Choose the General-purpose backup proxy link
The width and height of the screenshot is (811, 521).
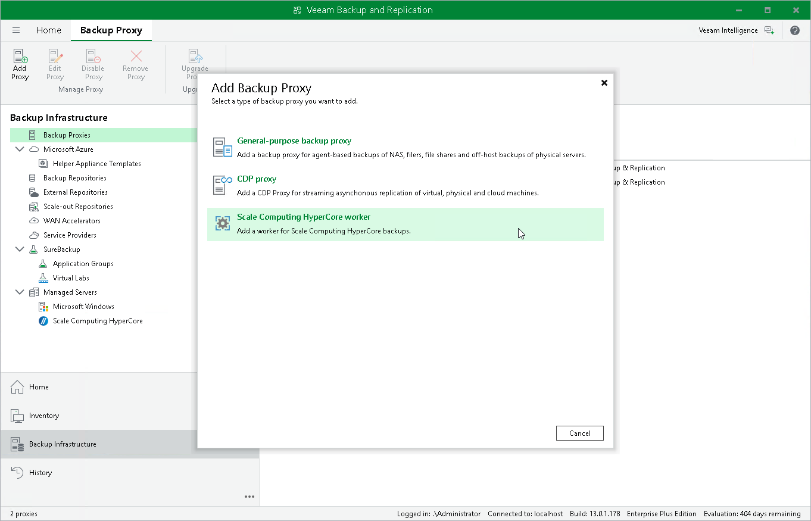pyautogui.click(x=294, y=141)
